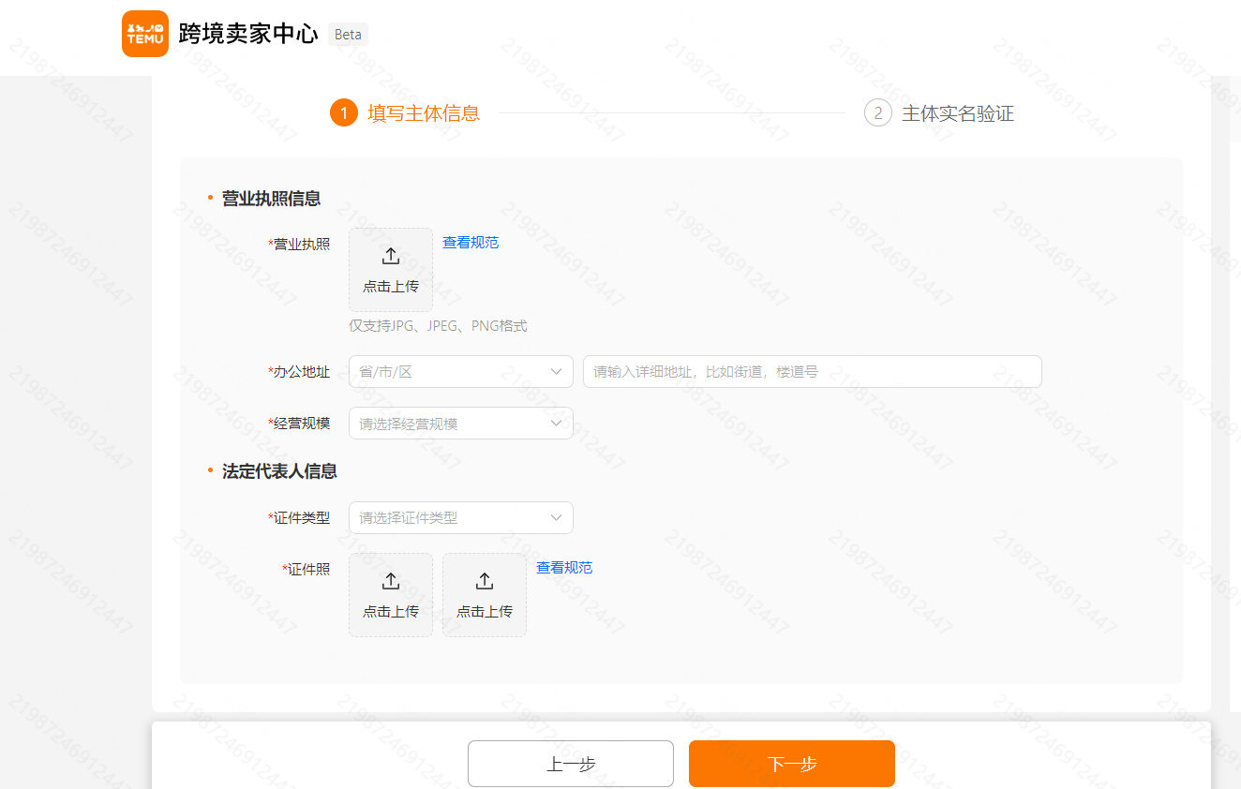Open the 省/市/区 region dropdown
1241x789 pixels.
pyautogui.click(x=460, y=371)
